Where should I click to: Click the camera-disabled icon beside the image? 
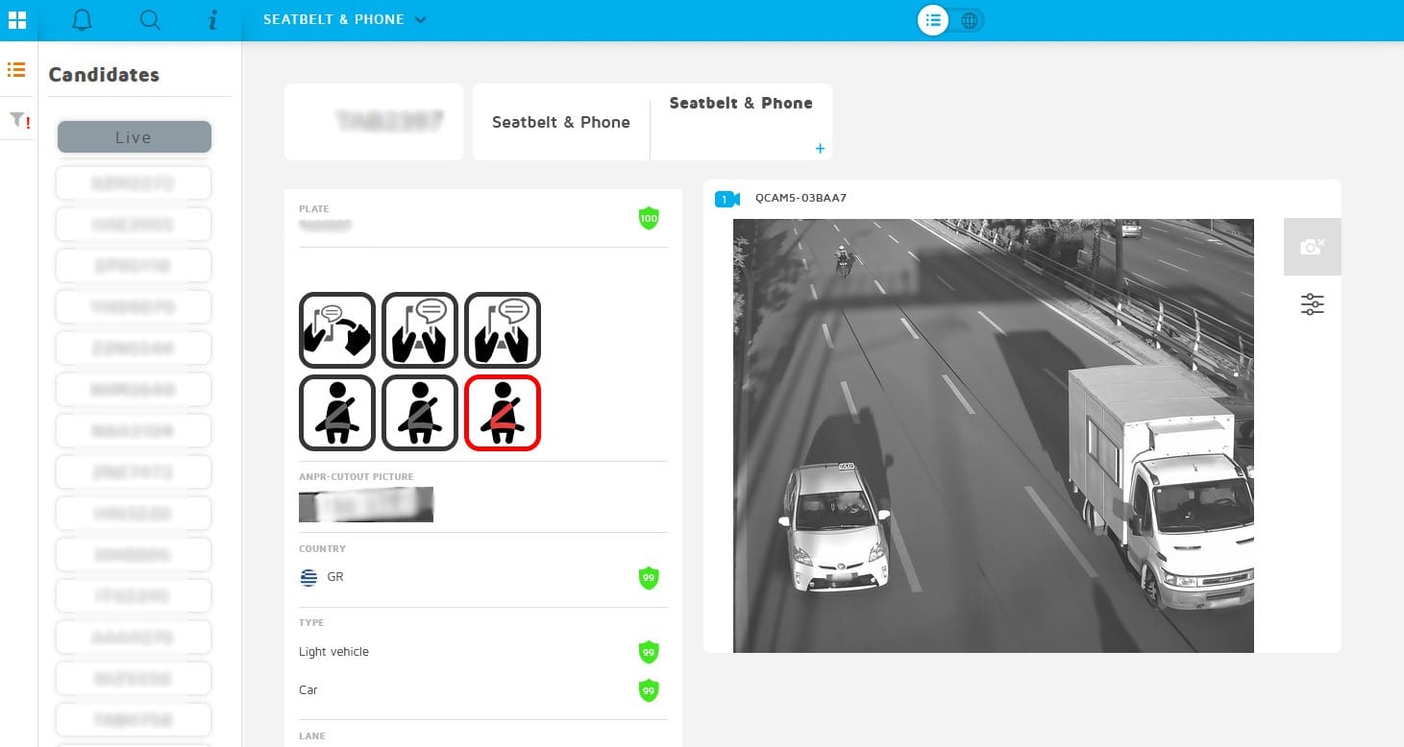[x=1312, y=246]
